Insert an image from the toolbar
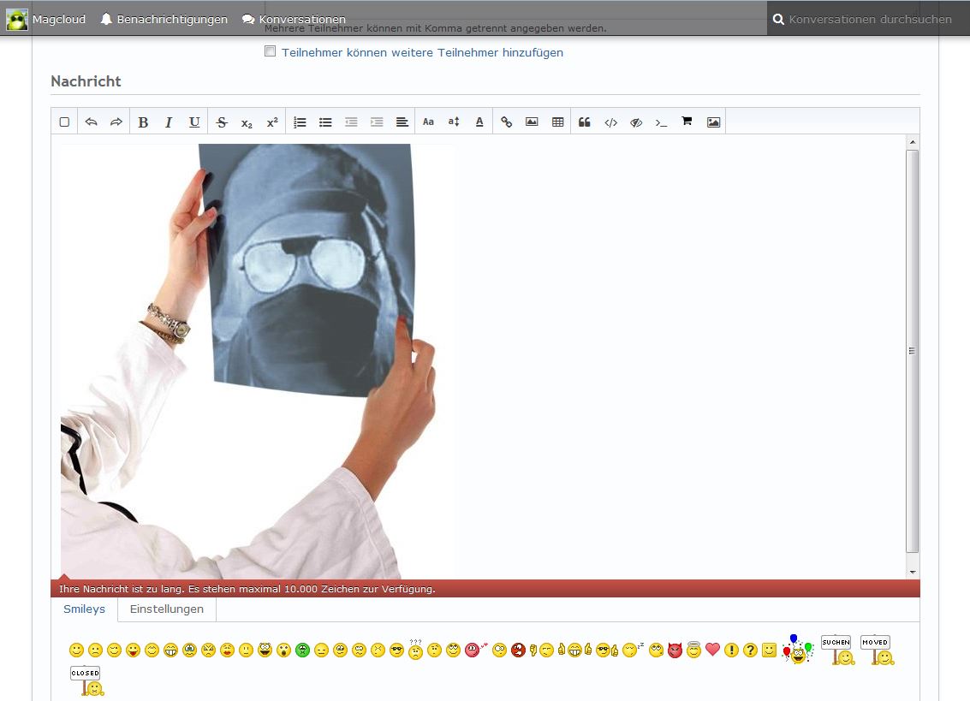This screenshot has height=701, width=970. (x=532, y=122)
